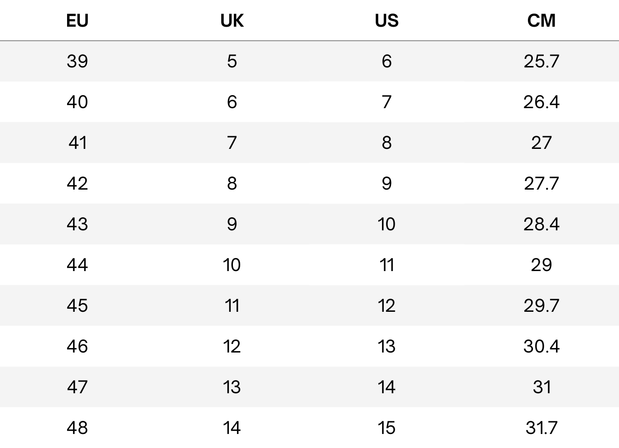The height and width of the screenshot is (448, 619).
Task: Select the EU size 39 cell
Action: point(77,62)
